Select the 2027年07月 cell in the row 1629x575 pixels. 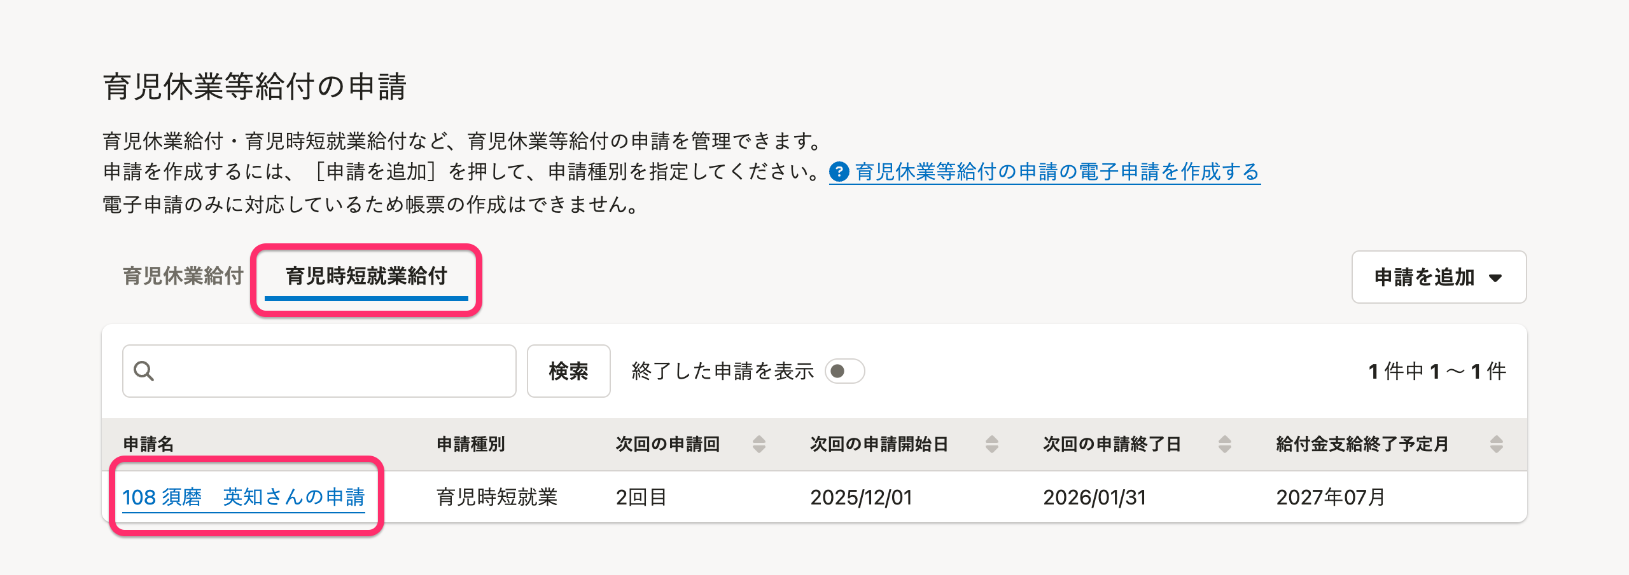(x=1331, y=497)
